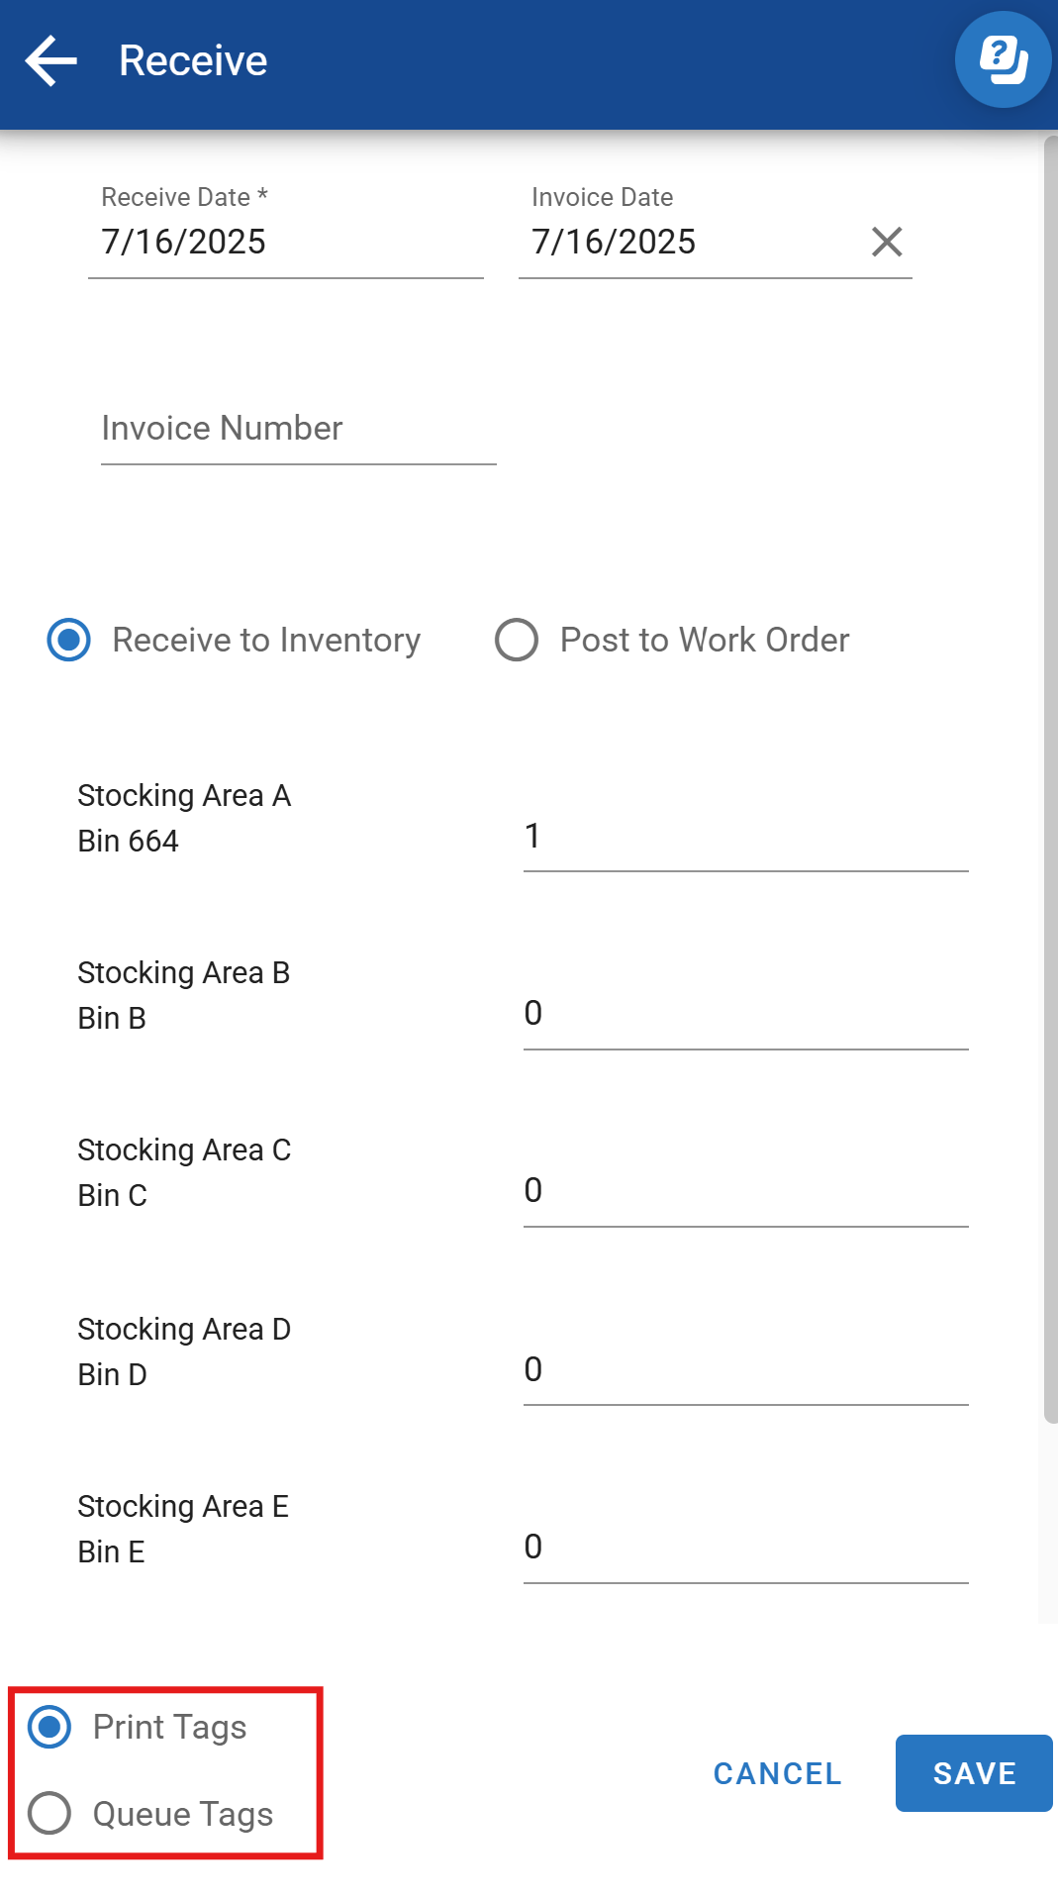1058x1900 pixels.
Task: Choose the Print Tags radio option
Action: [49, 1727]
